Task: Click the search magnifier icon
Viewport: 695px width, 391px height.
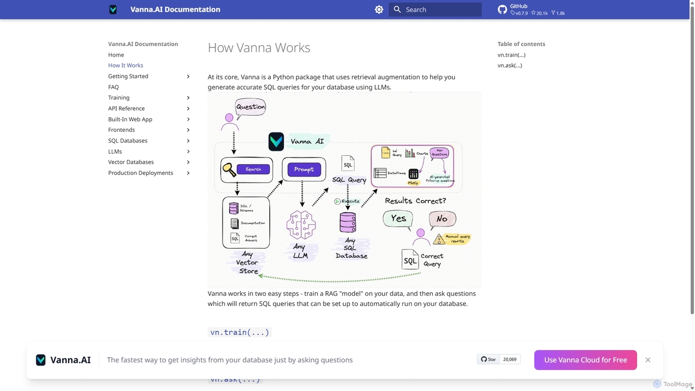Action: [x=397, y=9]
